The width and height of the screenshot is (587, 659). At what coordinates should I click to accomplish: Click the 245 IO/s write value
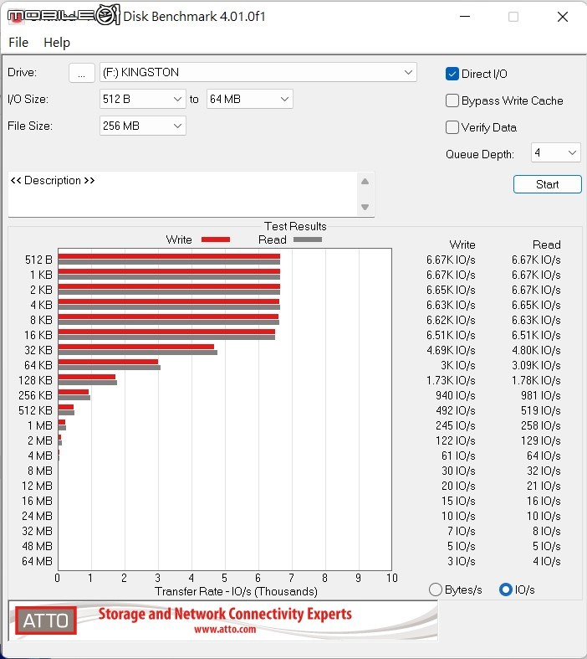point(455,425)
